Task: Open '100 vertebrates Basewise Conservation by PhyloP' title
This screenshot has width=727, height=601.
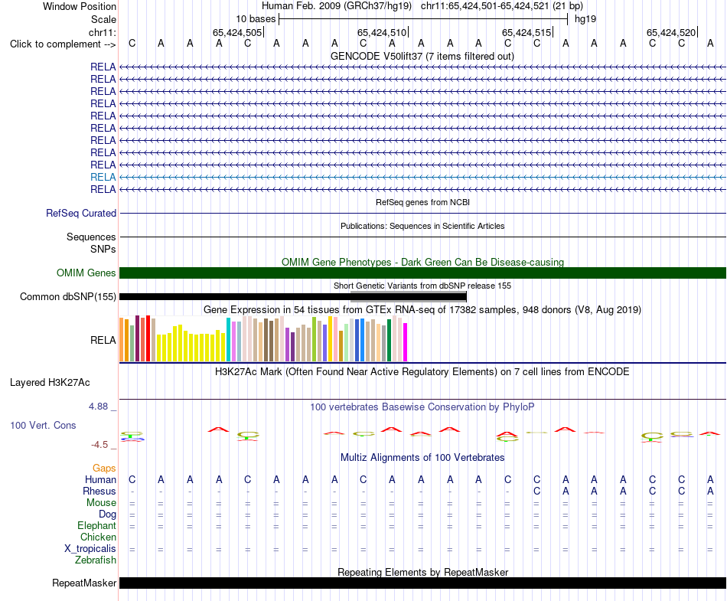Action: (422, 407)
